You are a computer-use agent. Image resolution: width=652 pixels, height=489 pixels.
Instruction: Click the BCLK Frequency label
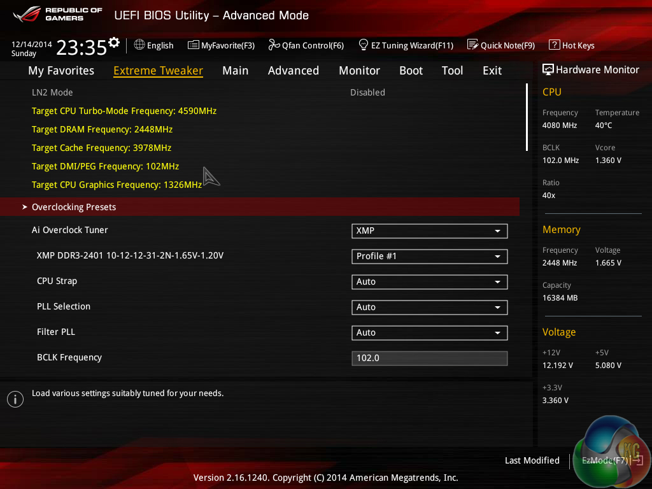click(69, 357)
